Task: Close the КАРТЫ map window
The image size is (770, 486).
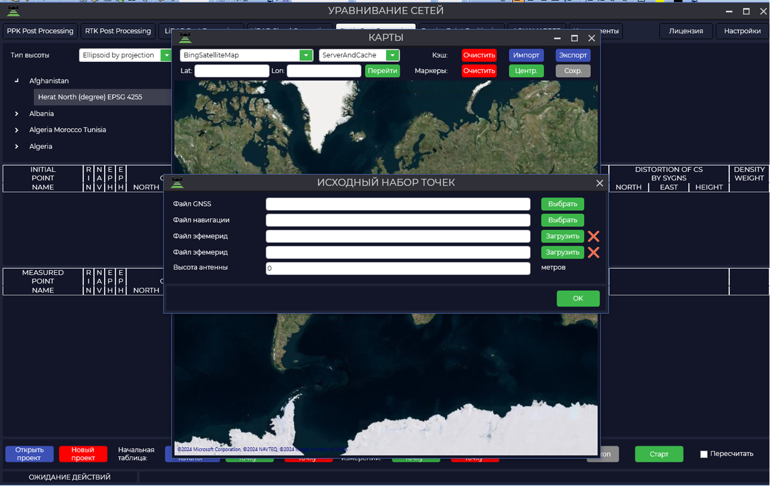Action: pyautogui.click(x=592, y=38)
